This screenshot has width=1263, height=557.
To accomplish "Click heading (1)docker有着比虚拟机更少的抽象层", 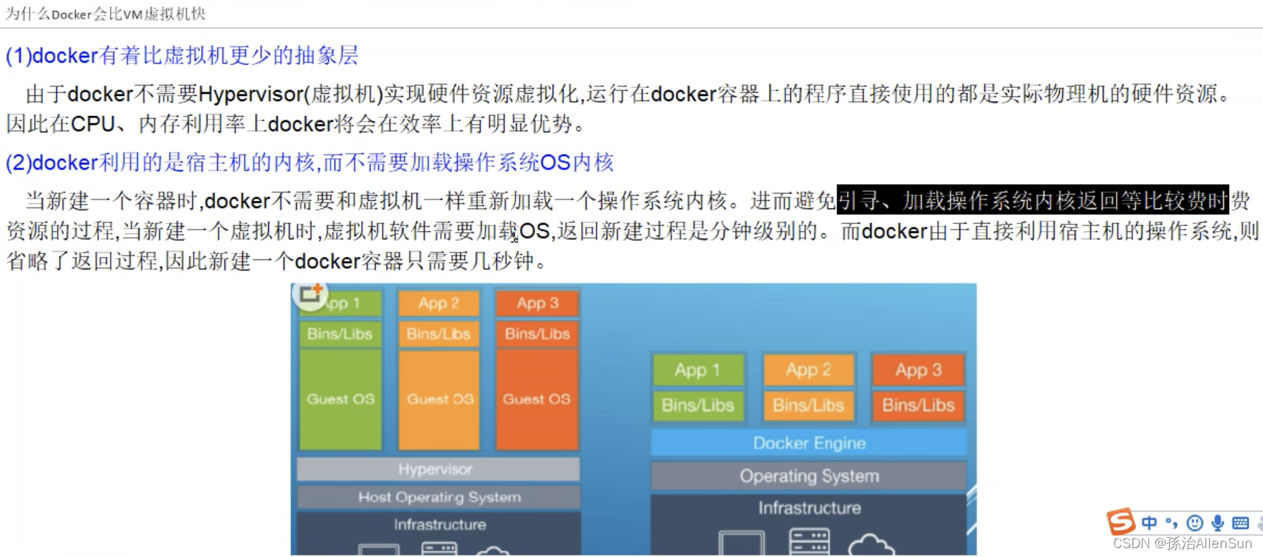I will point(182,55).
